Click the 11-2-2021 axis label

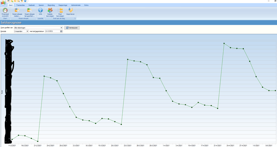[12, 146]
